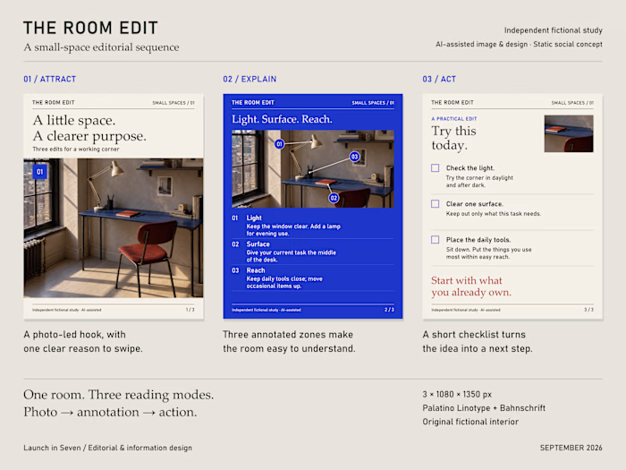Click 'SEPTEMBER 2026' date
Viewport: 626px width, 470px height.
(571, 448)
